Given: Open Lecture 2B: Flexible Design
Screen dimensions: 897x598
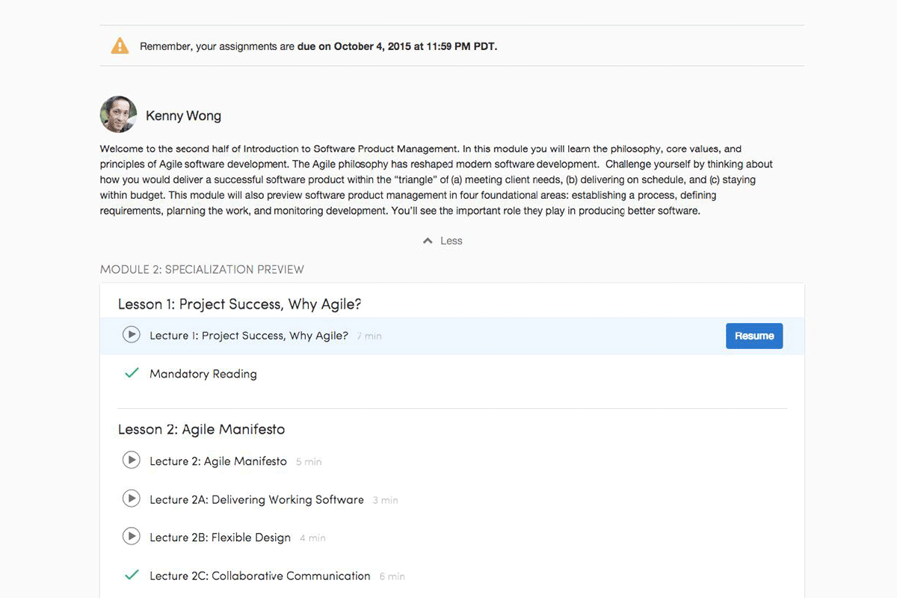Looking at the screenshot, I should coord(220,537).
